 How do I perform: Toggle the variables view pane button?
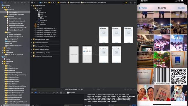pos(133,105)
